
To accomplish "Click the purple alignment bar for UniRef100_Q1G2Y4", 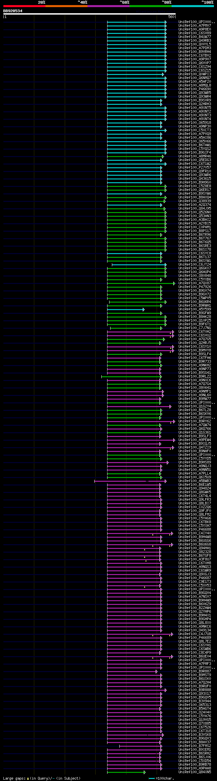I will tap(139, 406).
